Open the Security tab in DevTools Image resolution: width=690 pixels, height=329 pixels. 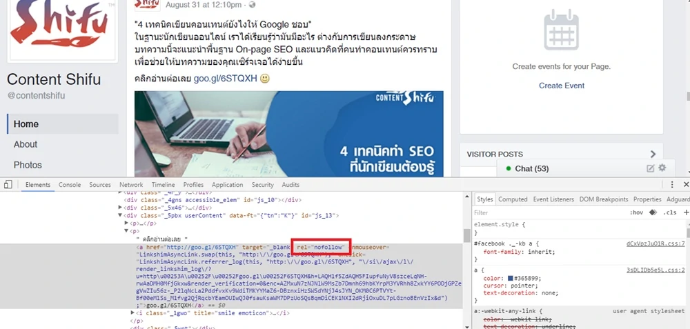263,185
